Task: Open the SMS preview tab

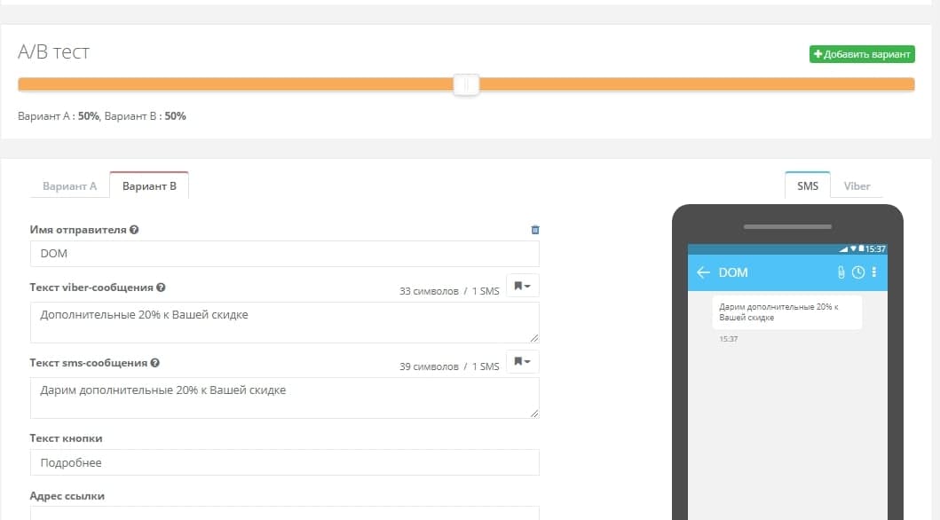Action: click(808, 185)
